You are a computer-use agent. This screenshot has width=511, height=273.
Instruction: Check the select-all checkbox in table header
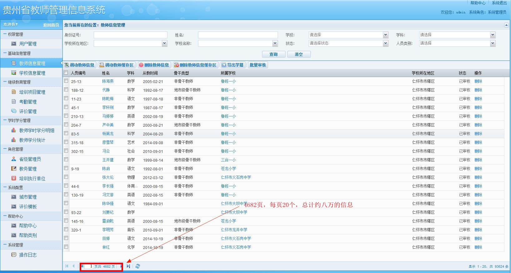pos(66,73)
